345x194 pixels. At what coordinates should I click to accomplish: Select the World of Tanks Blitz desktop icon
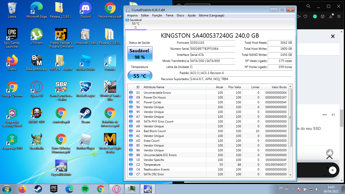(110, 91)
